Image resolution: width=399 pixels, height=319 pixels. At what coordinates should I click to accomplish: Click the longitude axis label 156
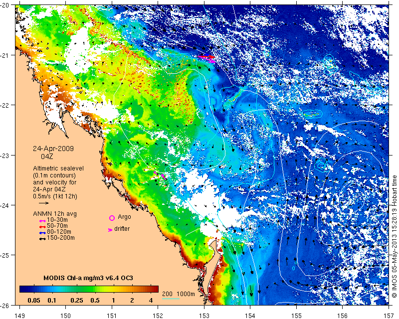pos(343,316)
